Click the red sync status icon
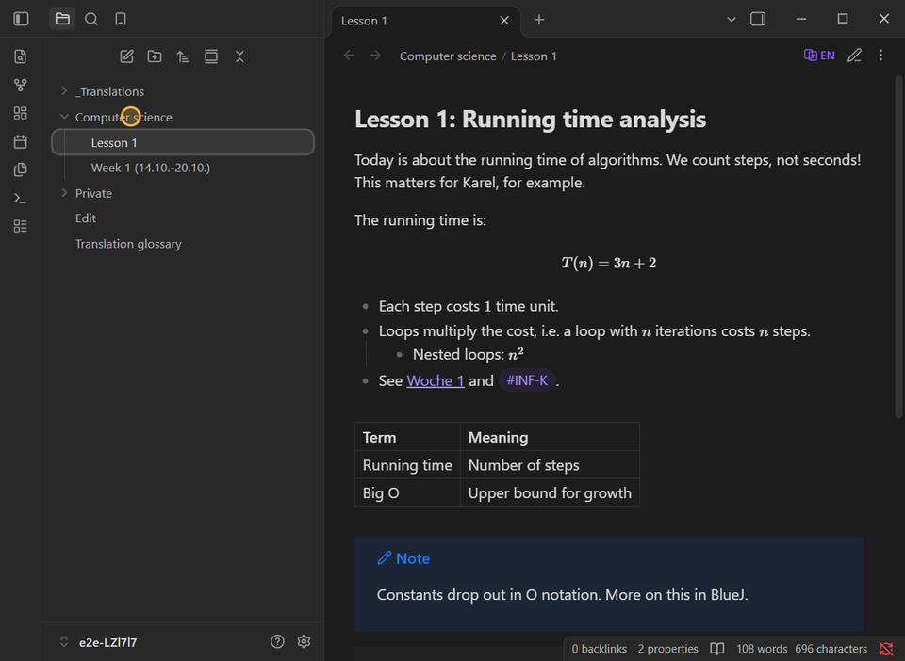Viewport: 905px width, 661px height. [886, 649]
